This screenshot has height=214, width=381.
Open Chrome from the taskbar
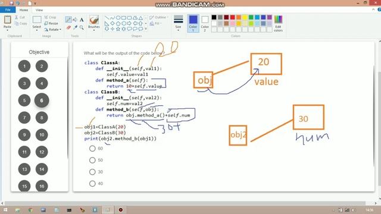pos(30,210)
